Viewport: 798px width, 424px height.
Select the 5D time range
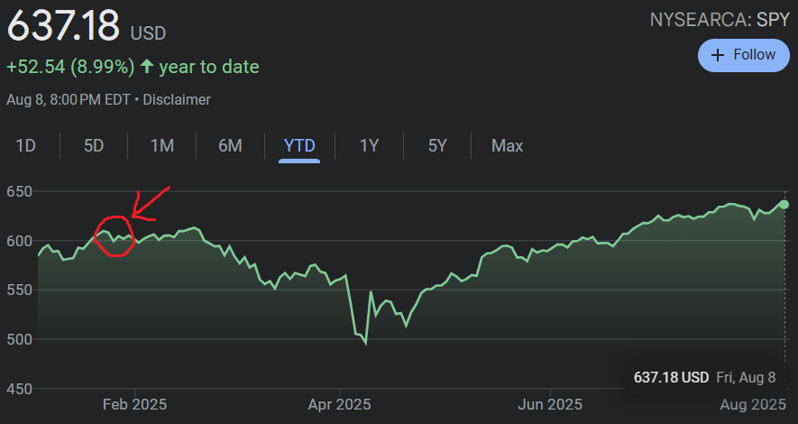click(x=94, y=145)
